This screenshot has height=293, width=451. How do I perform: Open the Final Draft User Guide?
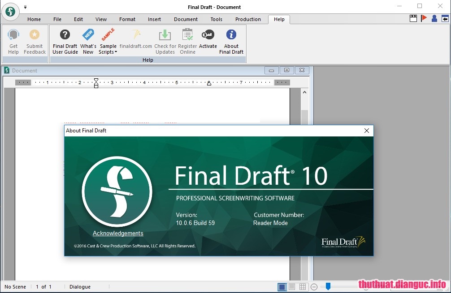[65, 40]
